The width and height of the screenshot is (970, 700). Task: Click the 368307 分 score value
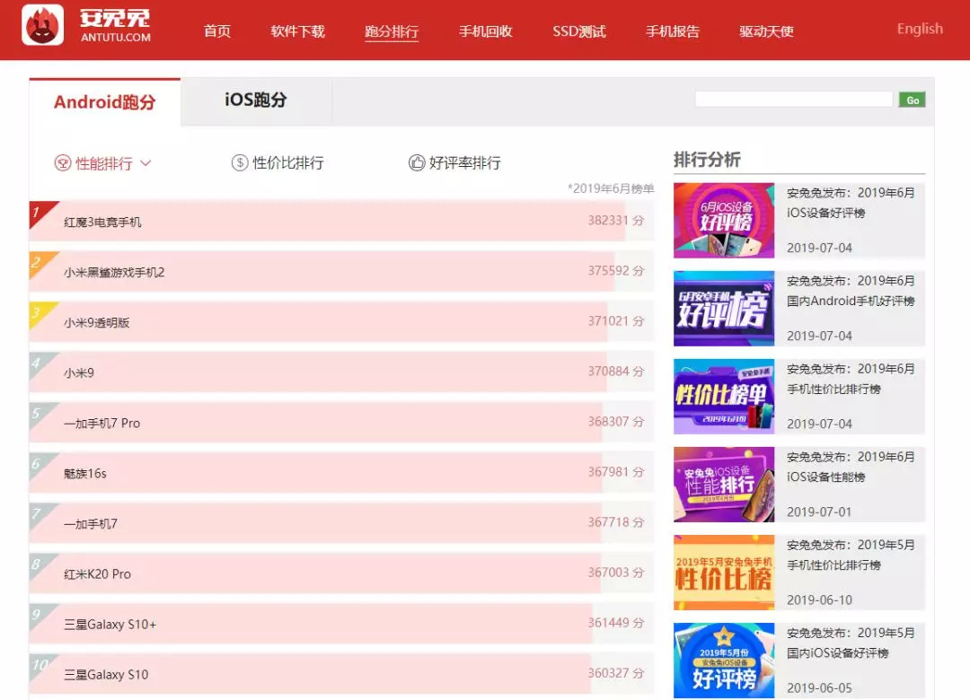click(x=615, y=421)
